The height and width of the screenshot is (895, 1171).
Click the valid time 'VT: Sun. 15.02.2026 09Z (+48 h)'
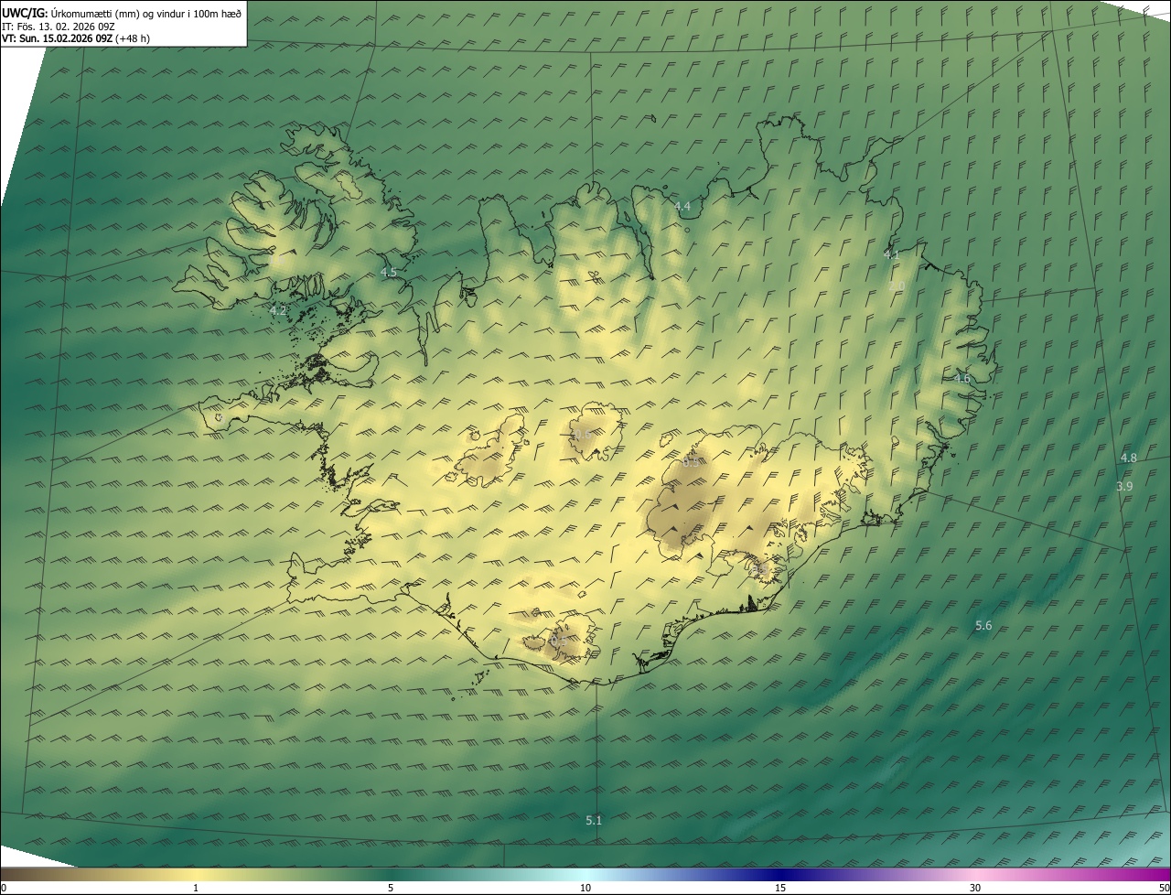(76, 38)
